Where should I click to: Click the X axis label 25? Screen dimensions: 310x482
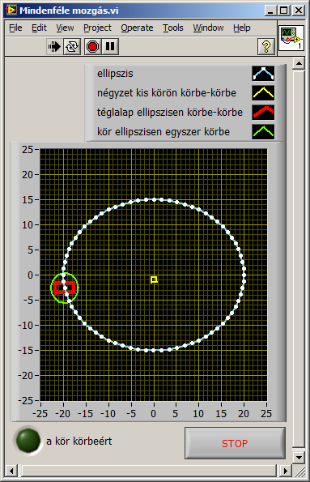click(x=266, y=414)
